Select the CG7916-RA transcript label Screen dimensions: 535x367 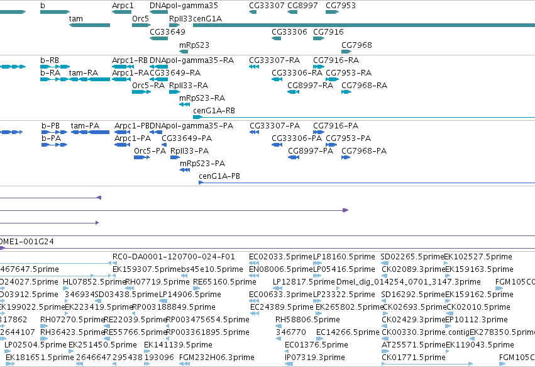(x=336, y=60)
